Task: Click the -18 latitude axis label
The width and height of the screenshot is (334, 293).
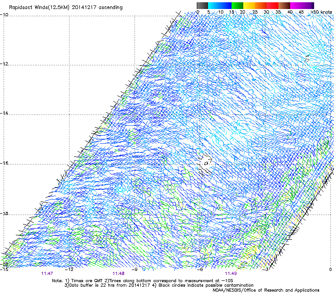Action: 4,213
